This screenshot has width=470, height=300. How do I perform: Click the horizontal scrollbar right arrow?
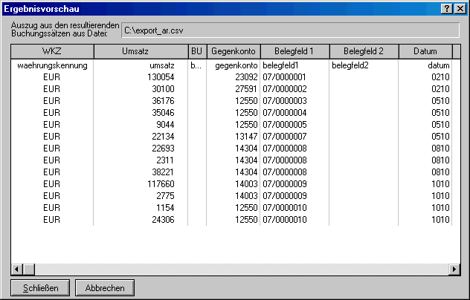point(454,269)
